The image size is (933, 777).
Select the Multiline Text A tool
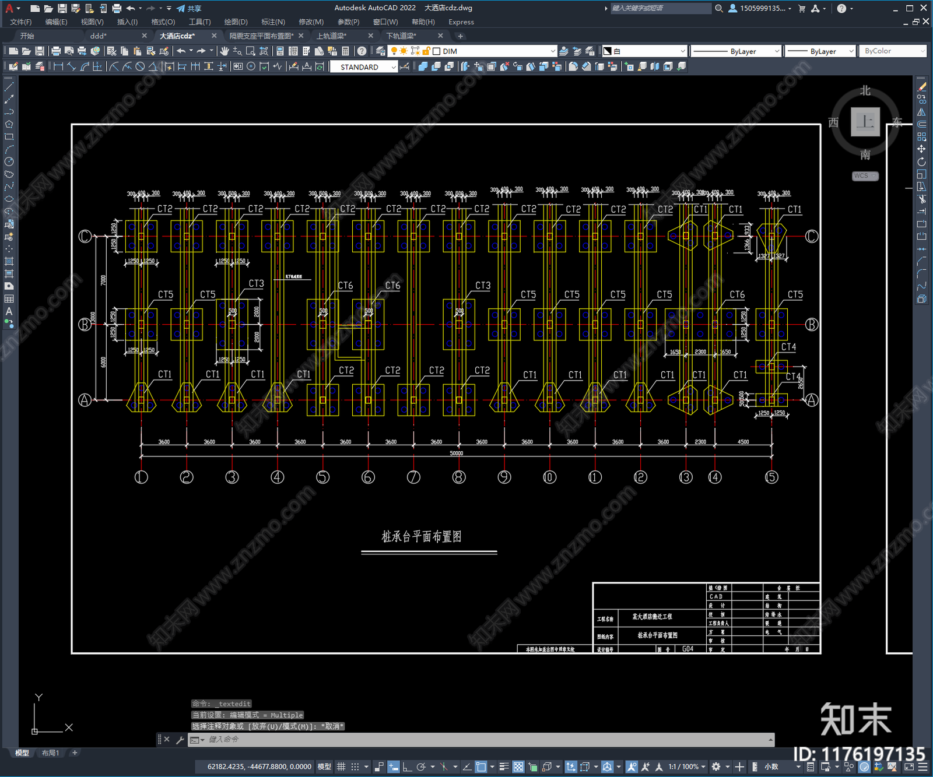point(9,311)
